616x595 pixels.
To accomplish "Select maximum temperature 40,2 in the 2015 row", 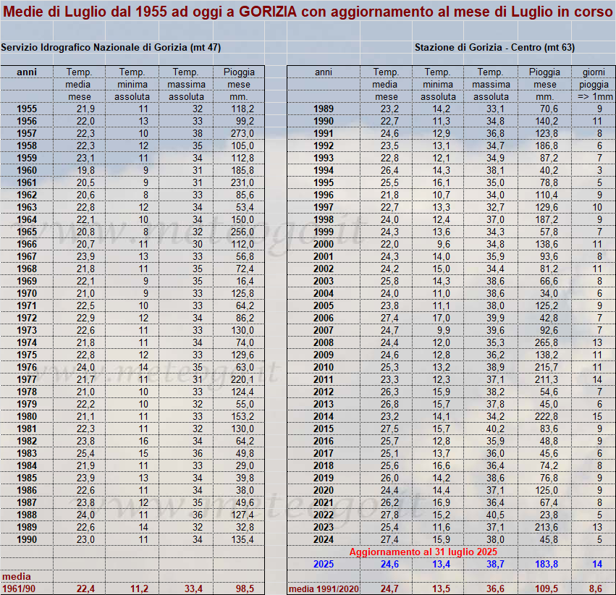I will [x=495, y=429].
